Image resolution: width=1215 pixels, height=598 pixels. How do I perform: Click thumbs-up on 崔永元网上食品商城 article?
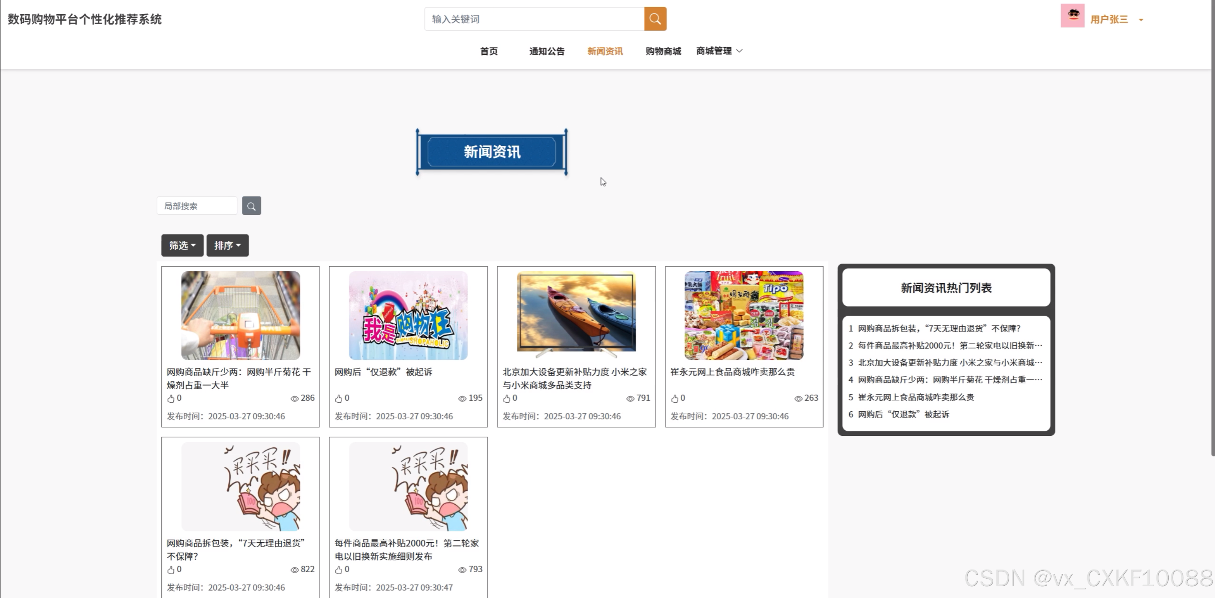tap(674, 399)
